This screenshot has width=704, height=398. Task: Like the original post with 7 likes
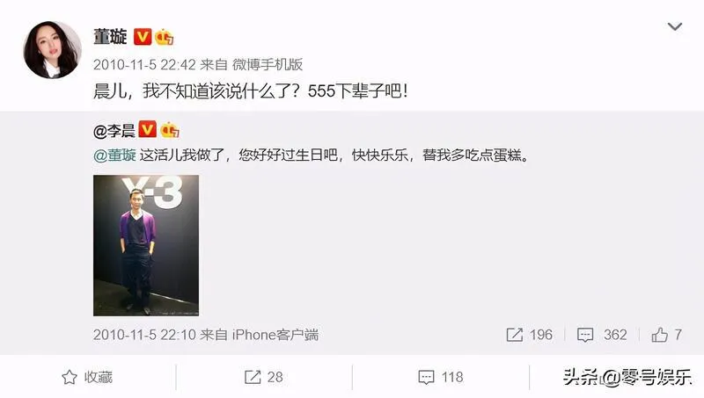[667, 335]
